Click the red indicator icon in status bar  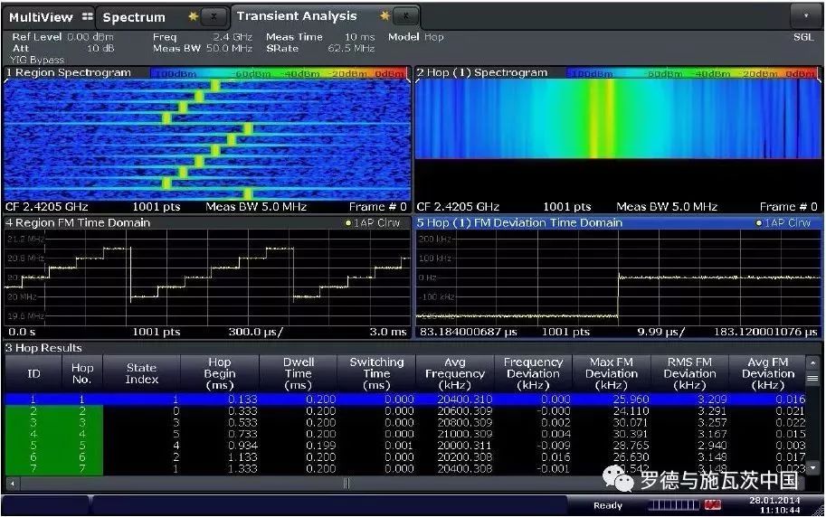(713, 504)
